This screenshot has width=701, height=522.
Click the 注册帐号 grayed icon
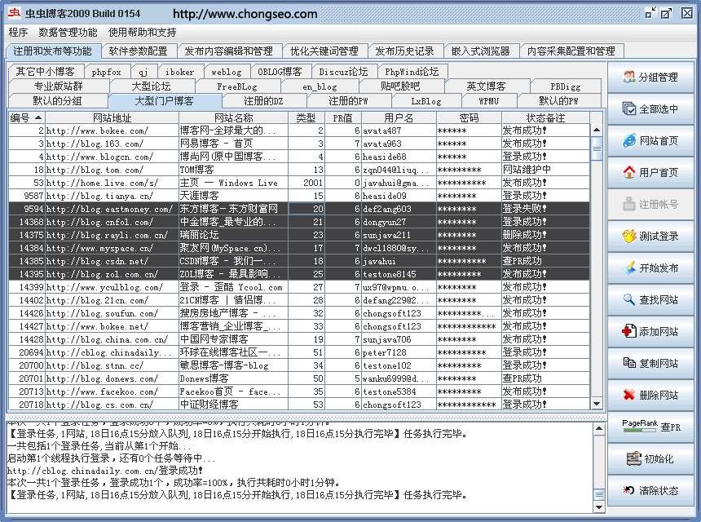(x=629, y=204)
